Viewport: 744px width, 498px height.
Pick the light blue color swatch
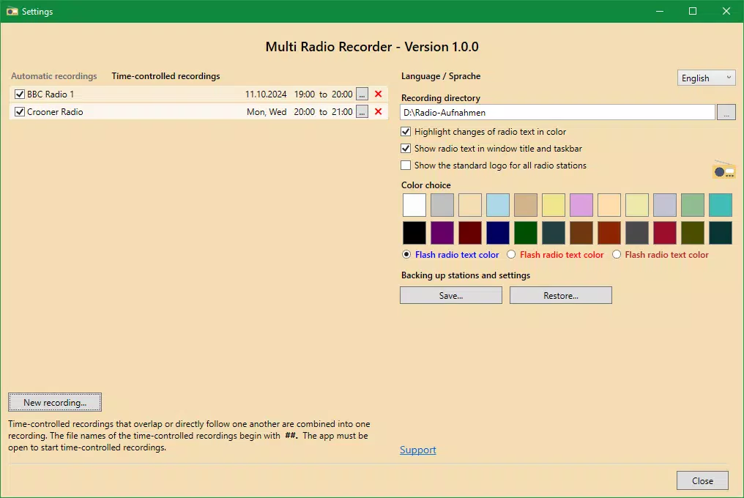pos(498,205)
